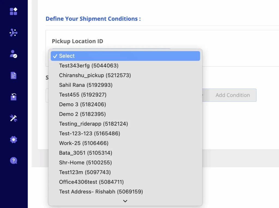Choose the checked Select option
Image resolution: width=279 pixels, height=208 pixels.
(x=125, y=56)
